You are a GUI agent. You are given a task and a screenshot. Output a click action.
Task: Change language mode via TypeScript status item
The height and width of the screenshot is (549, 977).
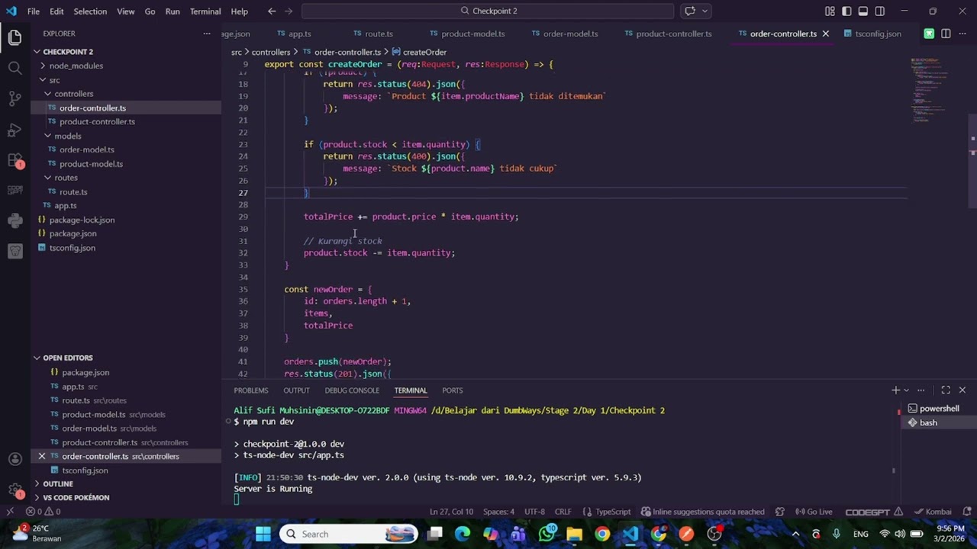pos(613,512)
